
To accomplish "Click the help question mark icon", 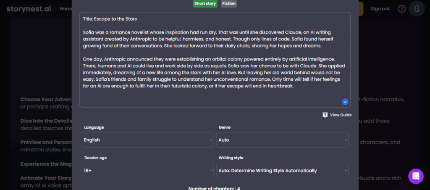I will [x=402, y=9].
